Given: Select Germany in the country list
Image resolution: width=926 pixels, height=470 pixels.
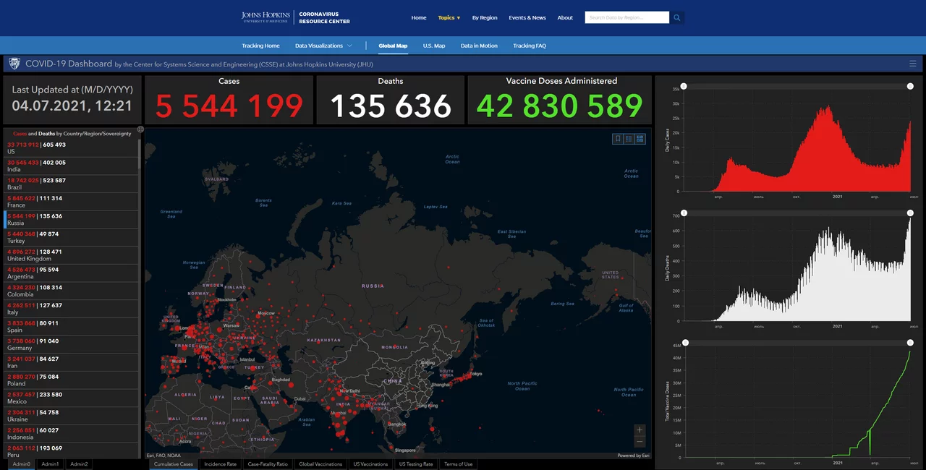Looking at the screenshot, I should 70,344.
